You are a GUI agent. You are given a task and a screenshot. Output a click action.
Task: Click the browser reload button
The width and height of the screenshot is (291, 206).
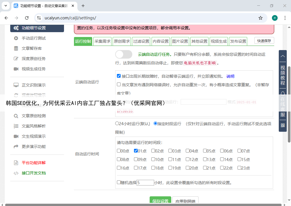tap(27, 18)
